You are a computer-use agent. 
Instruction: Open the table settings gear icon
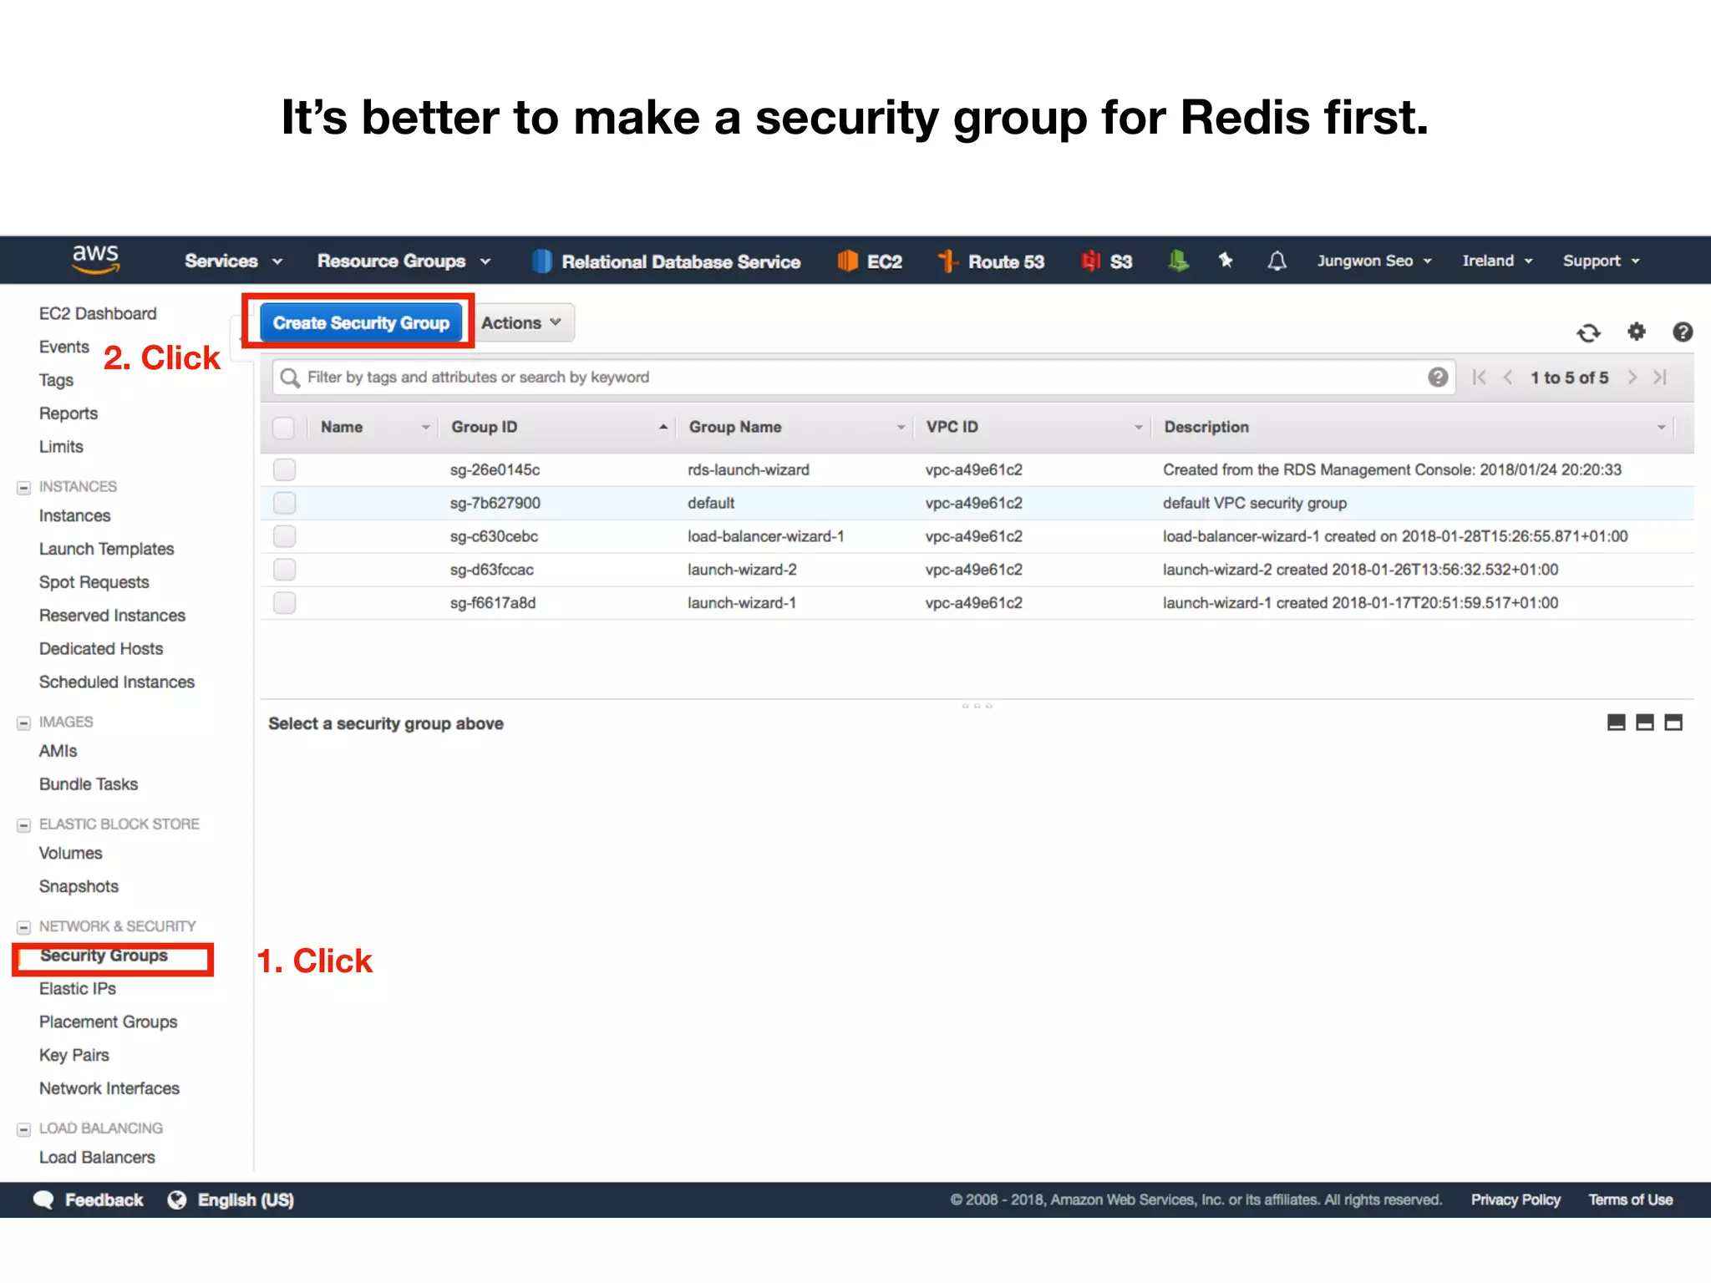[1637, 332]
